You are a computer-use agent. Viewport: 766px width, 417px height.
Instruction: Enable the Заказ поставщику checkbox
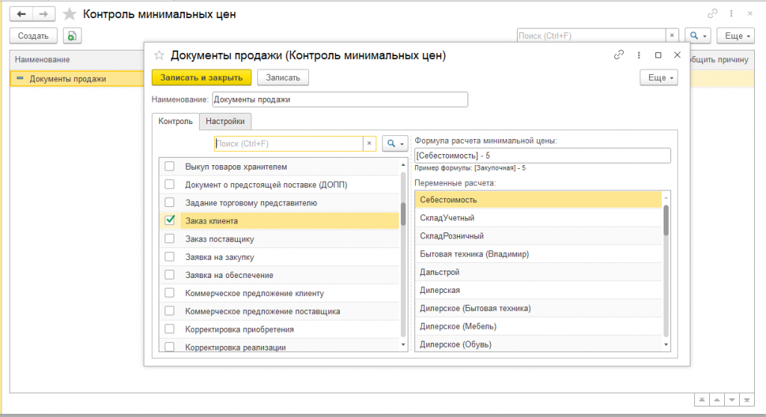170,238
